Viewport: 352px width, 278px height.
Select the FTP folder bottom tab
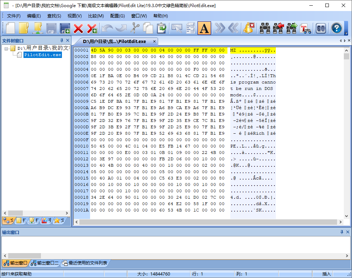[34, 221]
